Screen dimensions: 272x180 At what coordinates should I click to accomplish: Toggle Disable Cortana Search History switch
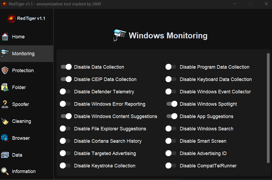(65, 141)
